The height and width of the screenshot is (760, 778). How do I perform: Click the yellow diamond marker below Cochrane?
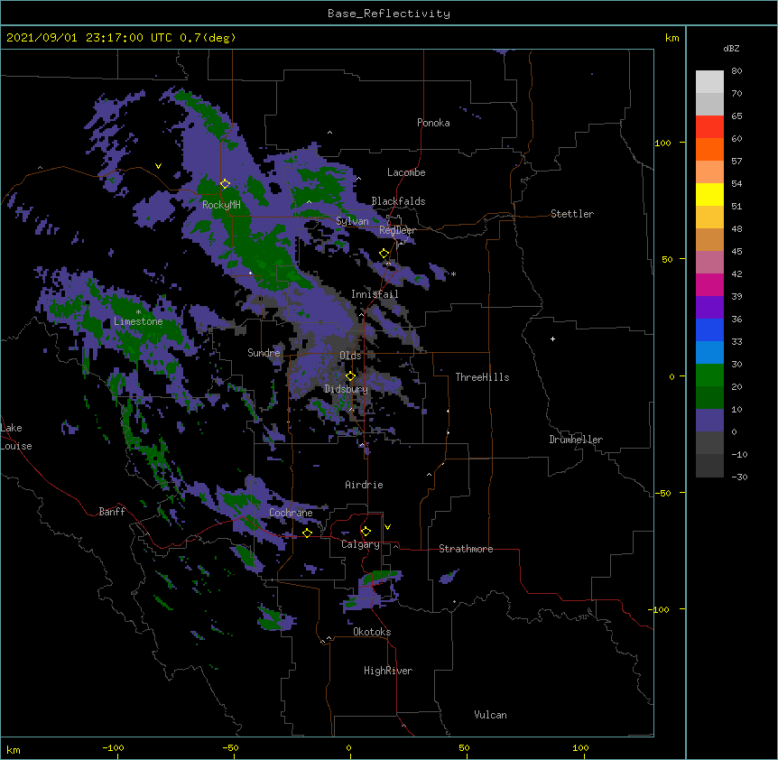pos(307,533)
